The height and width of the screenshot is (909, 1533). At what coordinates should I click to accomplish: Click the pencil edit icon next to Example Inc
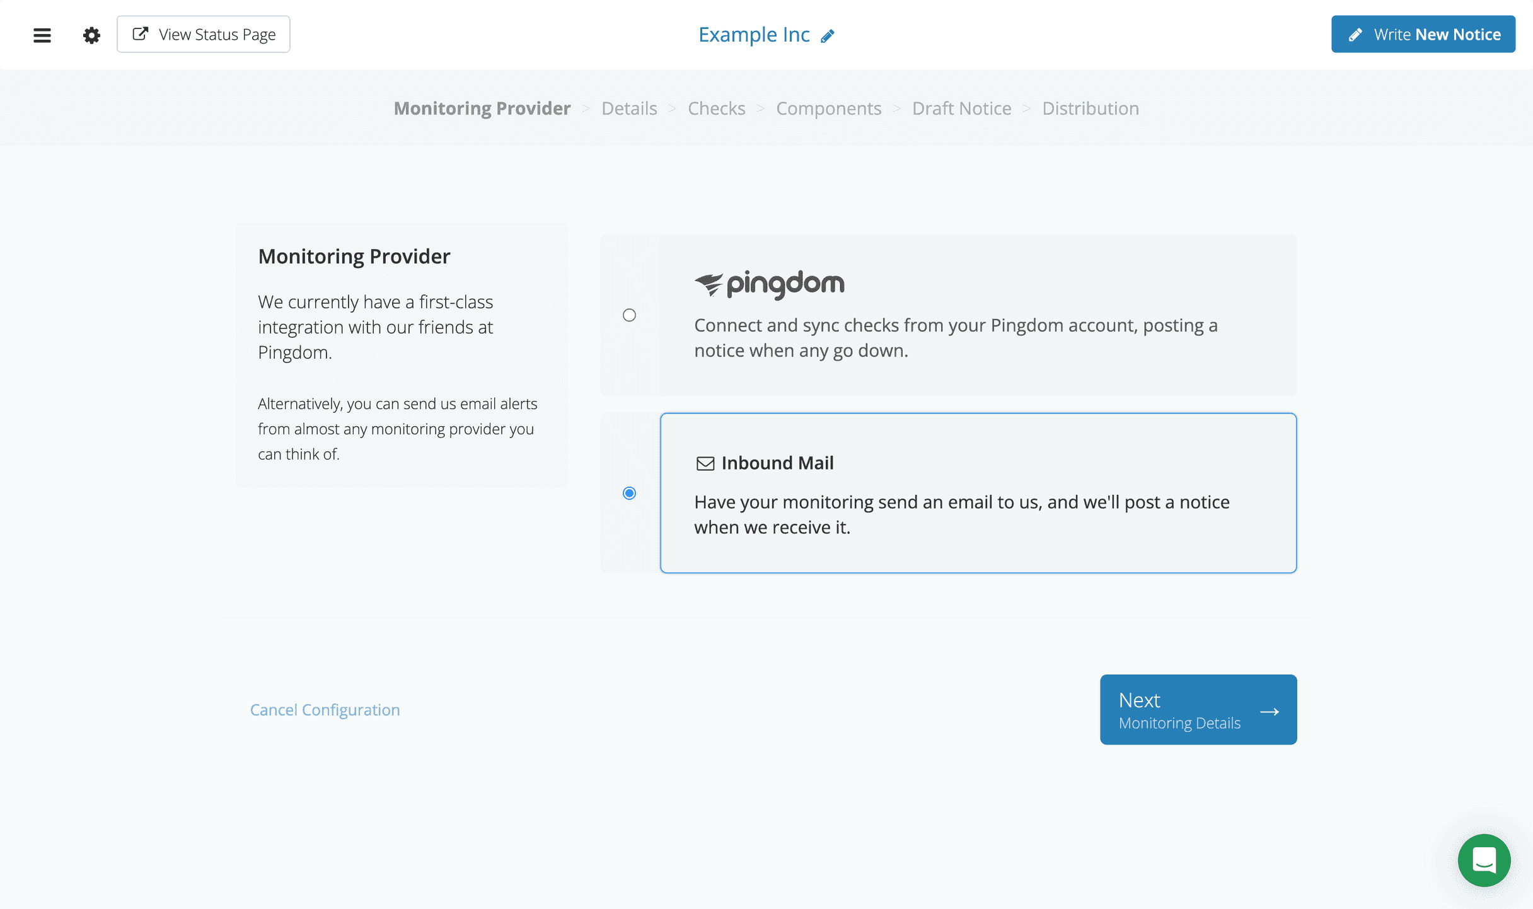tap(829, 35)
